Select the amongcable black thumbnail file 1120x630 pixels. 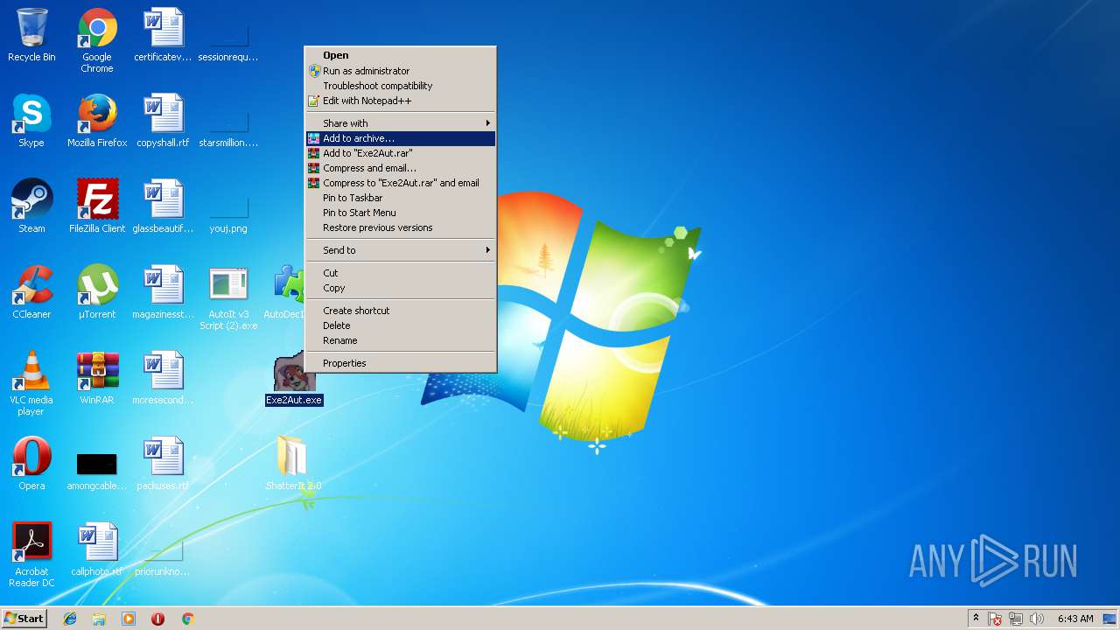(97, 470)
